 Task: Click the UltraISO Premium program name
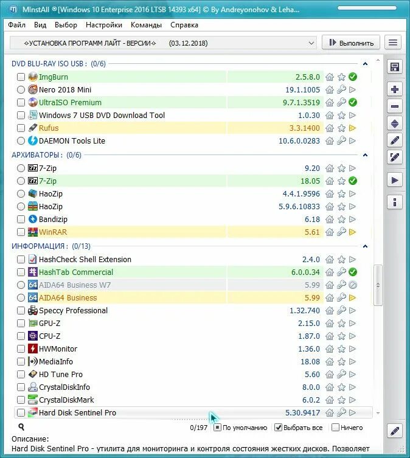click(70, 103)
